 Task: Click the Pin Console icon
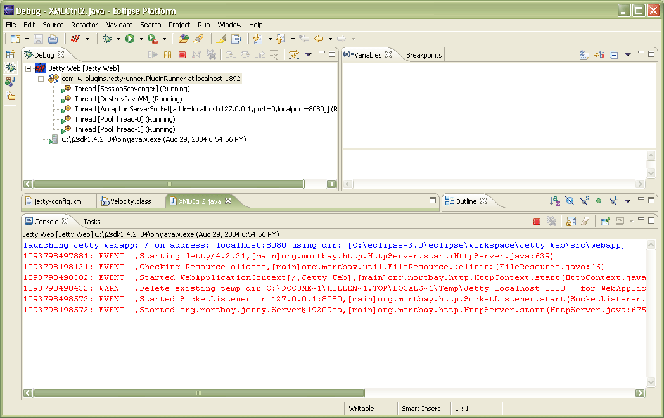606,222
